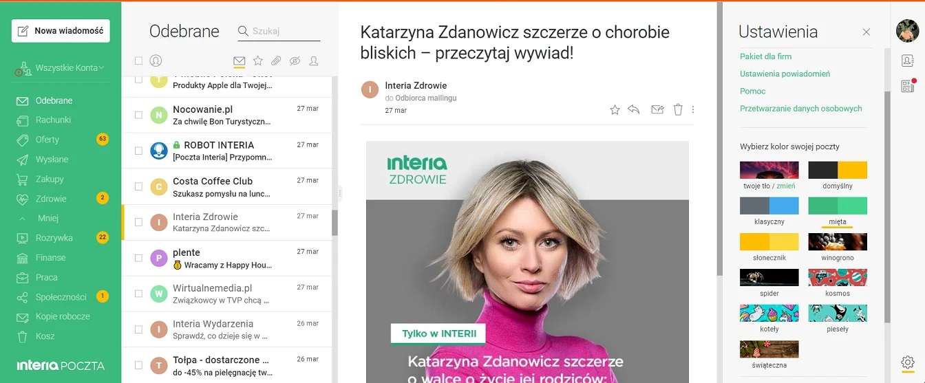This screenshot has width=925, height=383.
Task: Tick checkbox for Interia Wydarzenia message
Action: [x=138, y=329]
